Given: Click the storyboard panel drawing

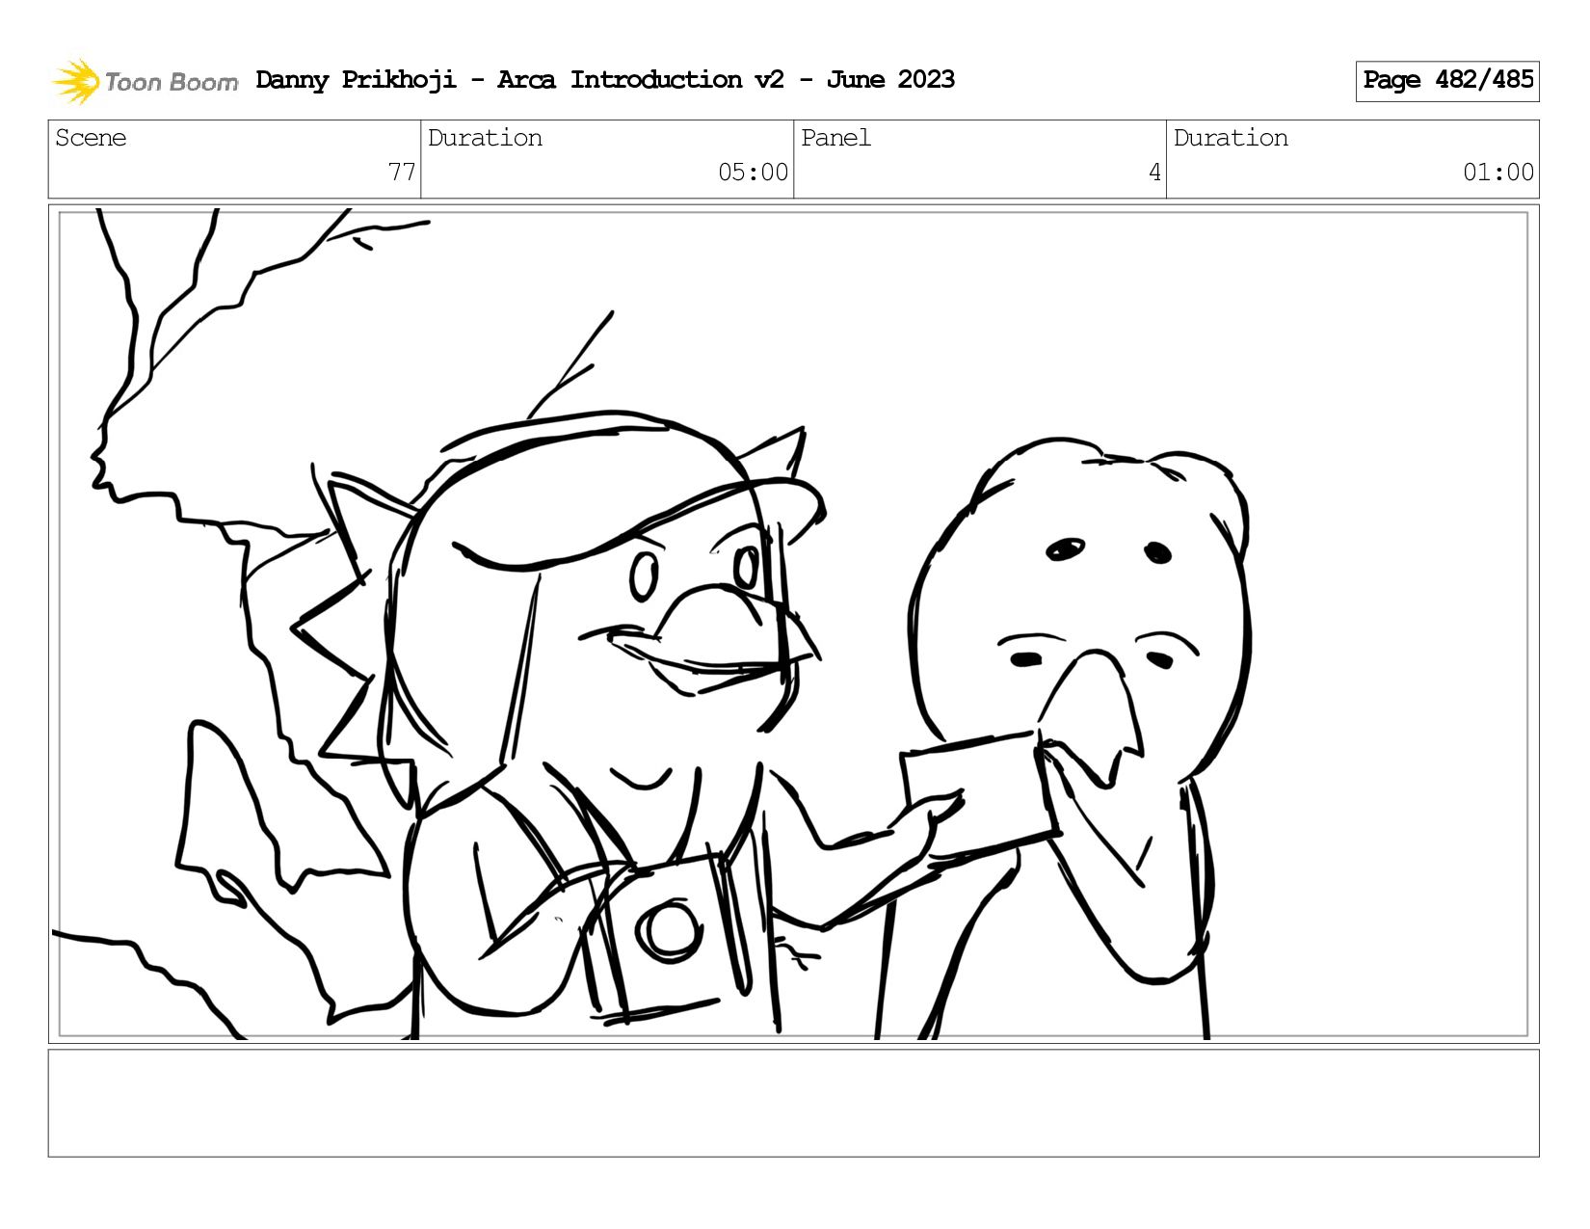Looking at the screenshot, I should click(x=793, y=625).
